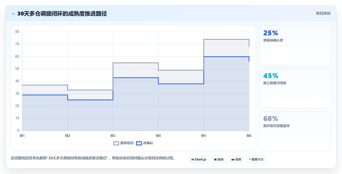This screenshot has height=174, width=342.
Task: Click the blue line segment at value 60
Action: pos(226,57)
